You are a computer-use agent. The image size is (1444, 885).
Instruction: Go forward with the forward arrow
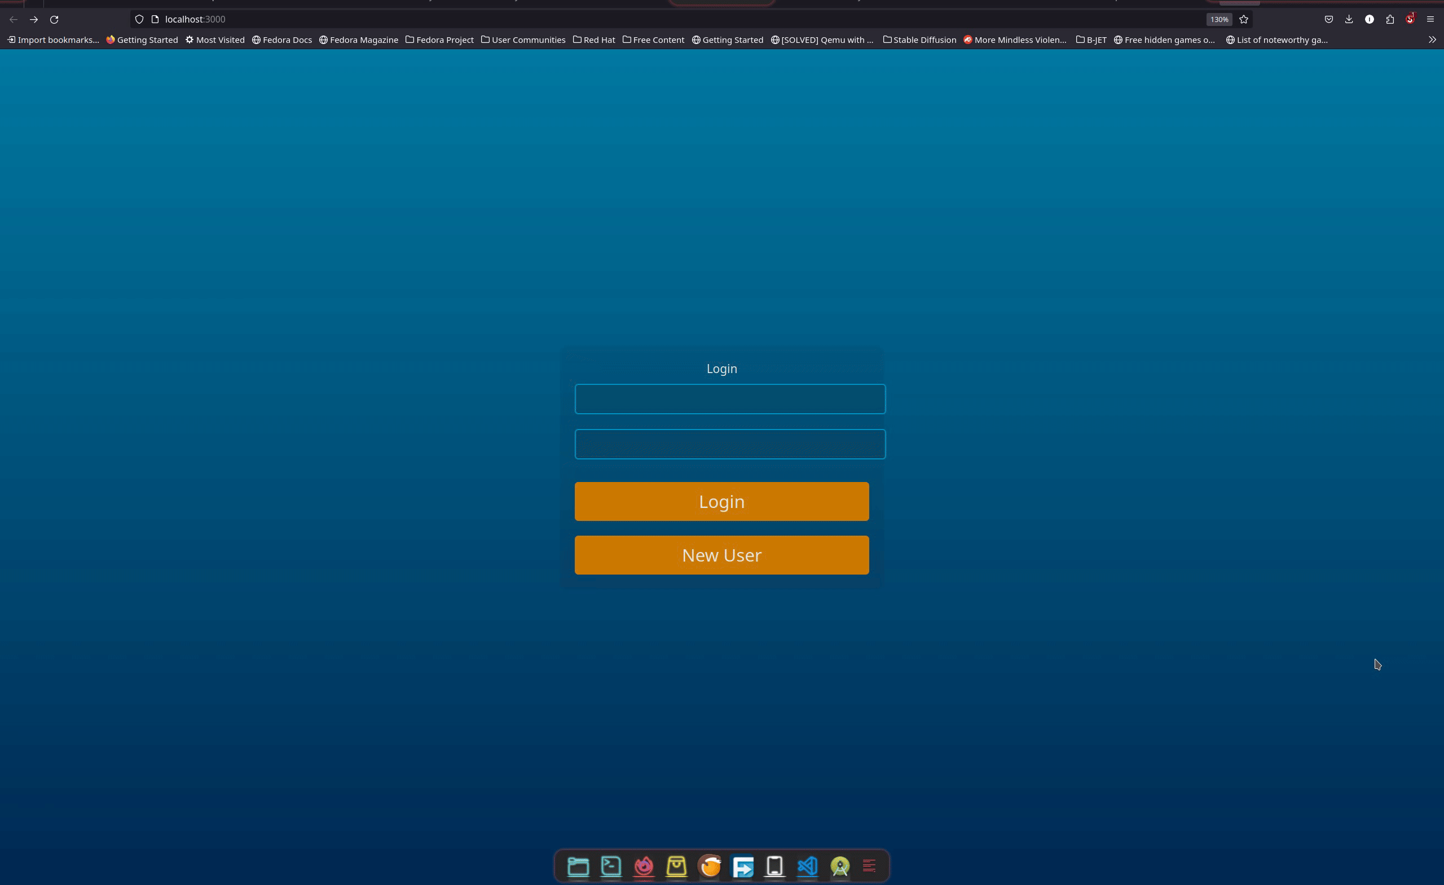34,19
